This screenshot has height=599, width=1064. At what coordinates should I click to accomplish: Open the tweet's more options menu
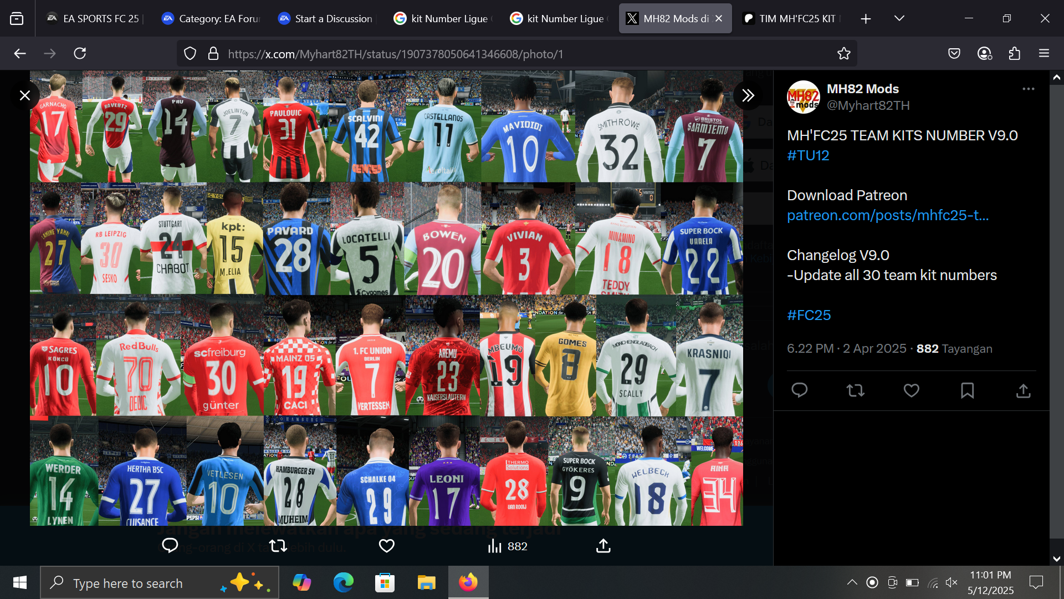(1029, 89)
